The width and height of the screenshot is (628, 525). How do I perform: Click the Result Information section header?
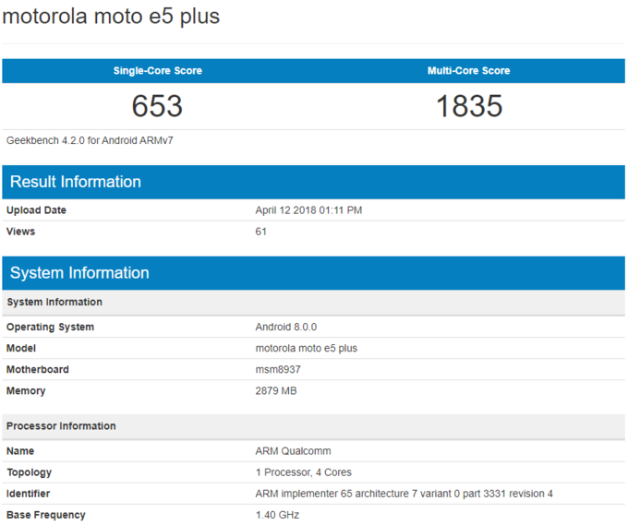coord(76,182)
